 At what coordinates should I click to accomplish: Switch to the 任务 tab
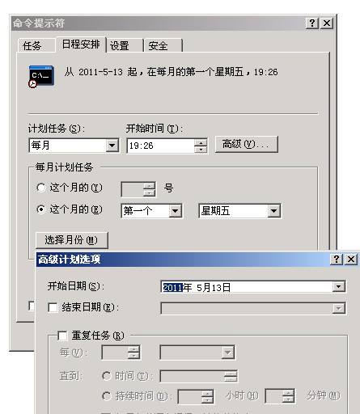36,45
